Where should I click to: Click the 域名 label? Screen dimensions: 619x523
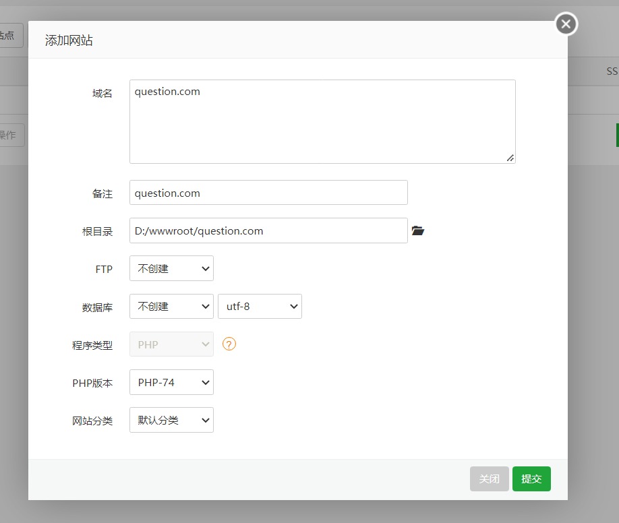[102, 94]
